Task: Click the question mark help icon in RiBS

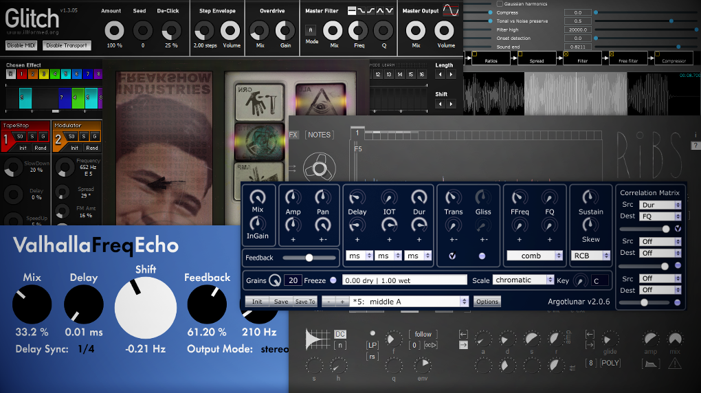Action: (696, 145)
